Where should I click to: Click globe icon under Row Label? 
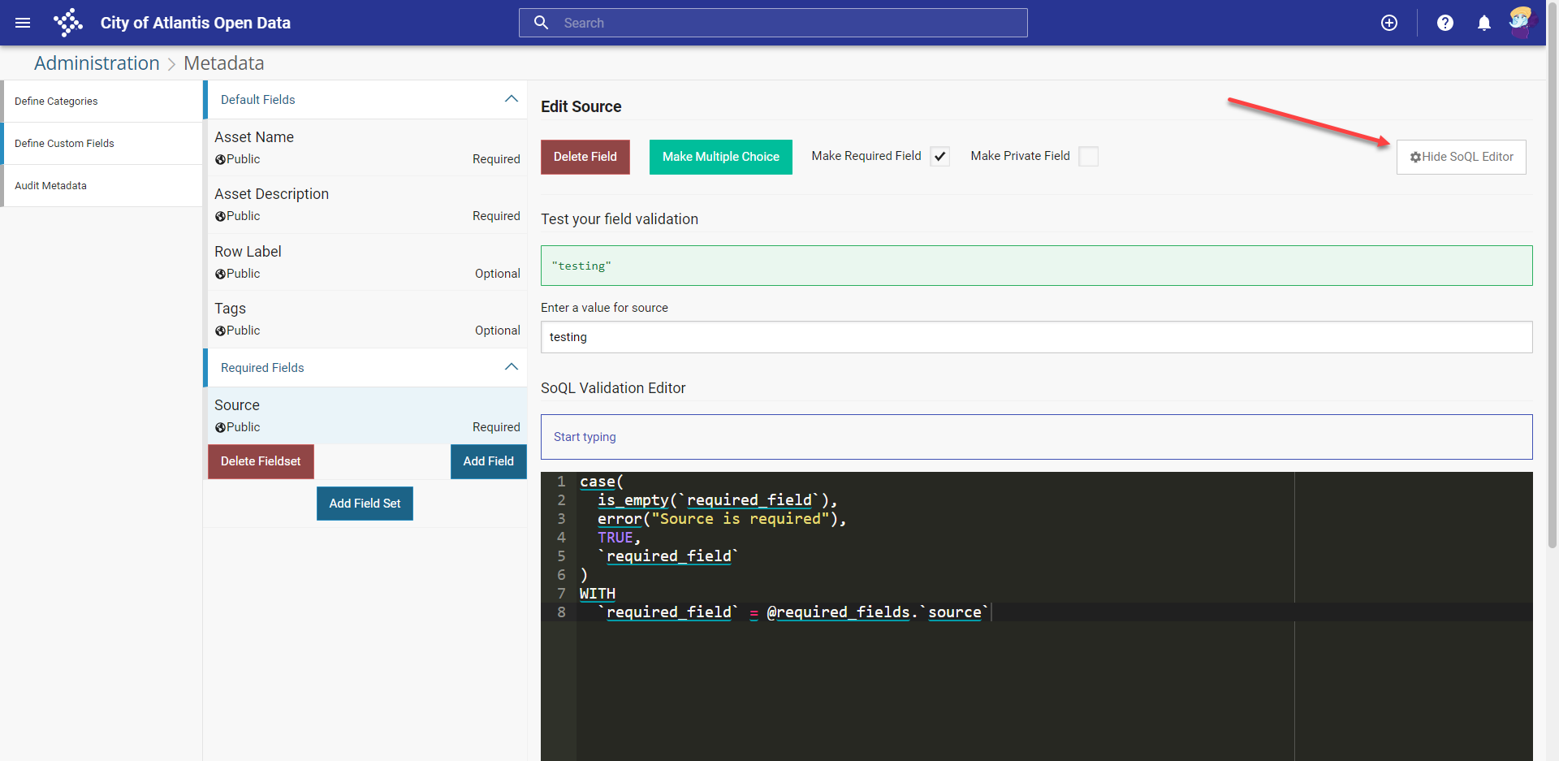[x=220, y=275]
